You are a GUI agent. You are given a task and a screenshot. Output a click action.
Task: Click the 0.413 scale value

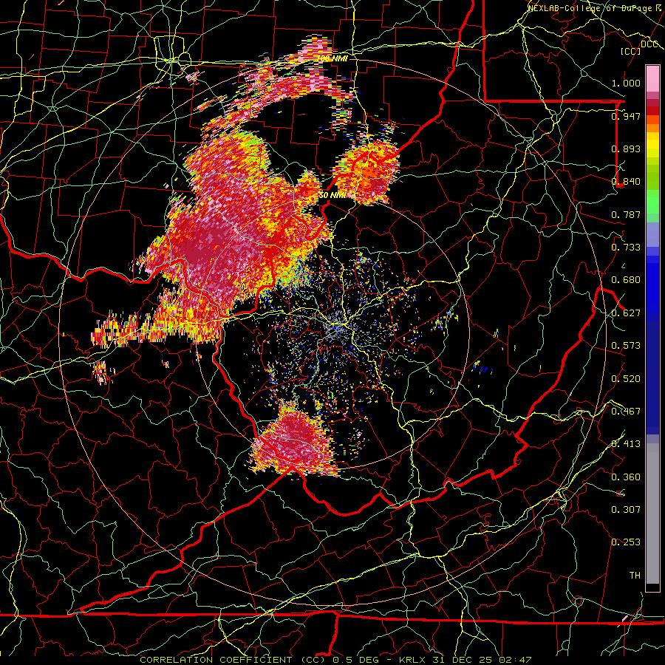point(626,444)
